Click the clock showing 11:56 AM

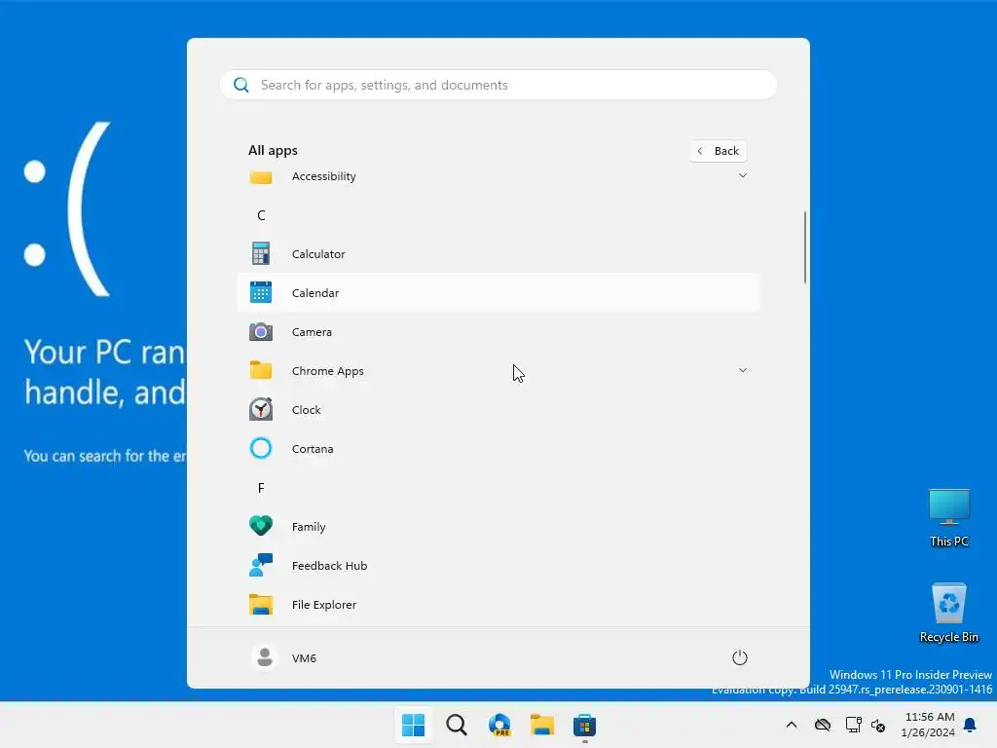pyautogui.click(x=930, y=717)
